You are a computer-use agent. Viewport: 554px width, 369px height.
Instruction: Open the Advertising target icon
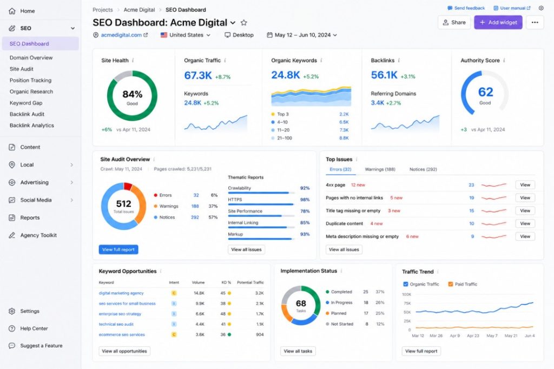click(12, 182)
